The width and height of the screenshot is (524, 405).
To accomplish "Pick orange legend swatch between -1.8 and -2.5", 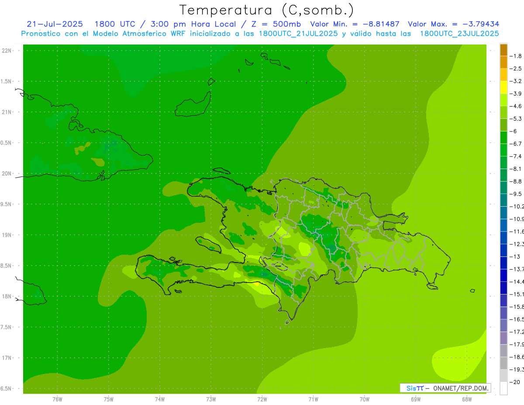I will (503, 62).
